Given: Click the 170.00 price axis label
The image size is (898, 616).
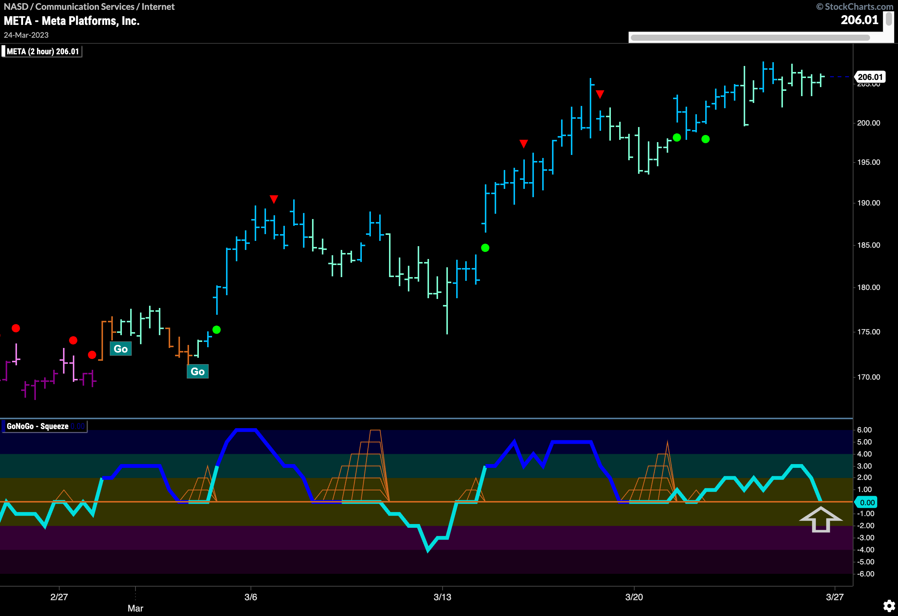Looking at the screenshot, I should (x=868, y=377).
